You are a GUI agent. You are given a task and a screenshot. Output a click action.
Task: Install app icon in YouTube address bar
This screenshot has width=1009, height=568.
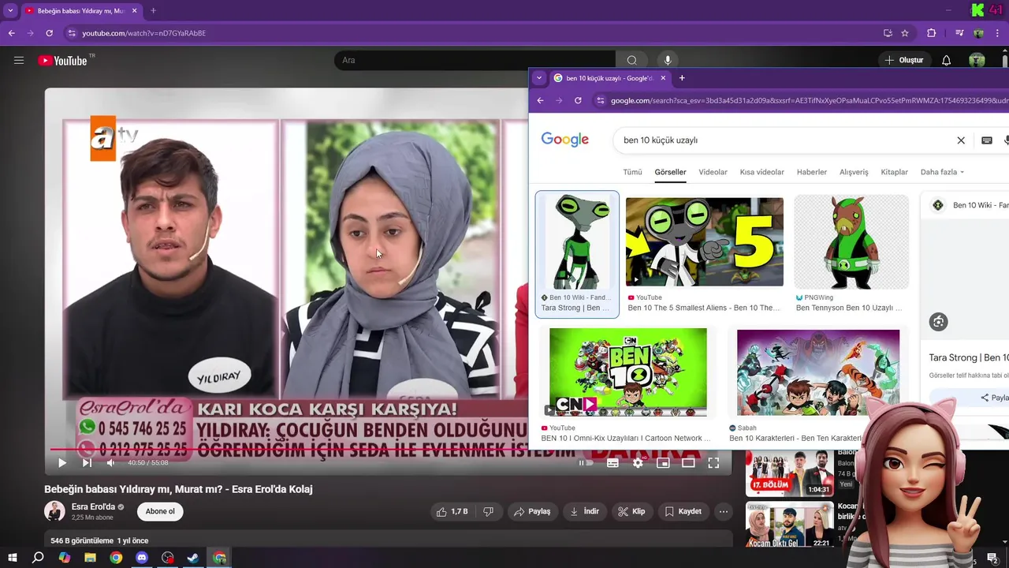(888, 33)
